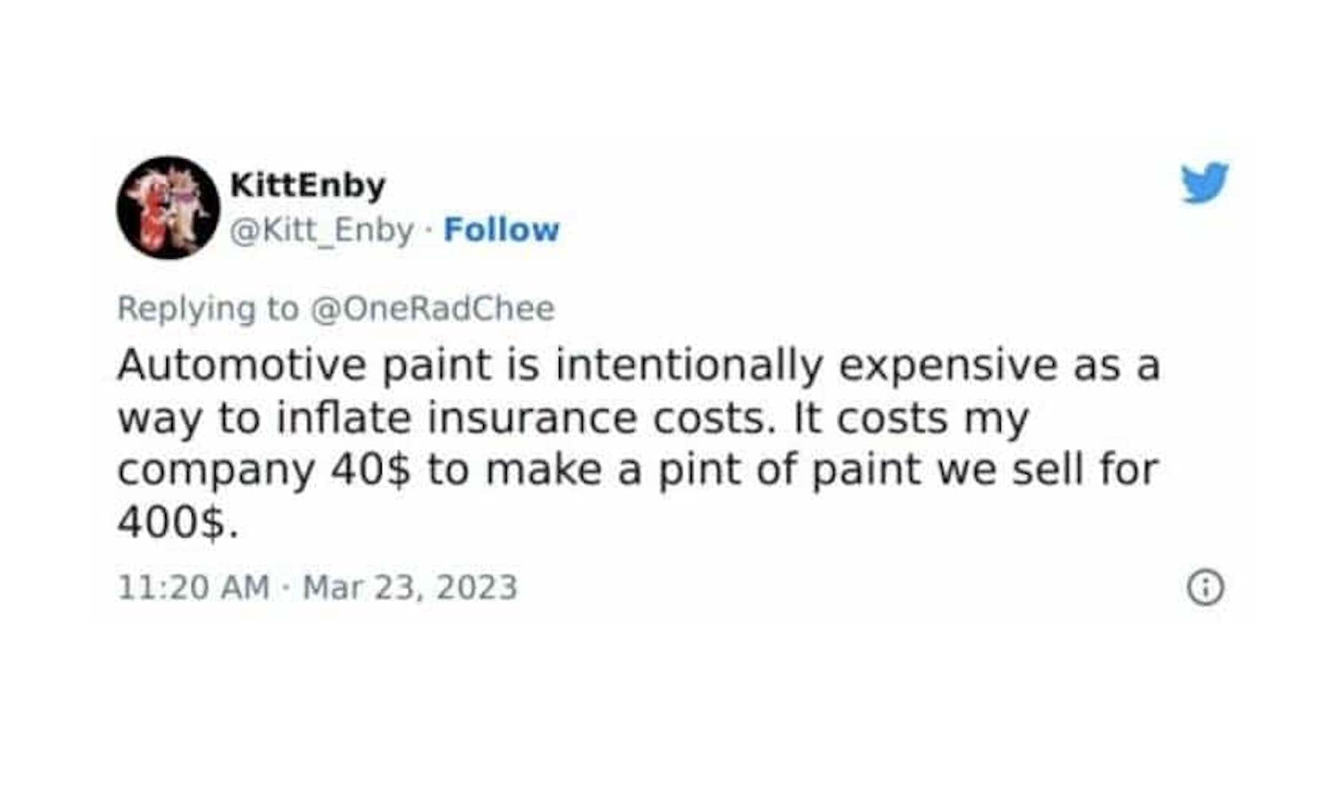
Task: Click the word "inflate" in the tweet
Action: (x=343, y=418)
